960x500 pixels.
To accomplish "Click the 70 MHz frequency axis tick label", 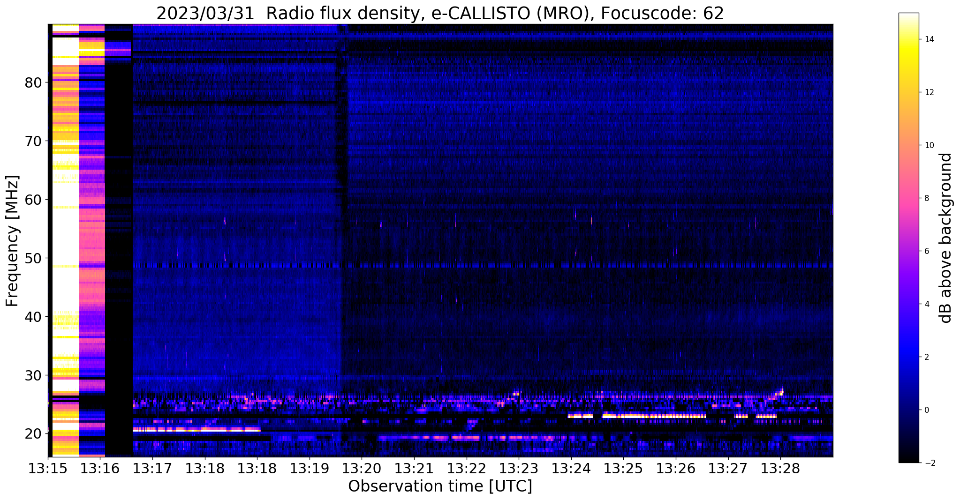I will tap(33, 141).
